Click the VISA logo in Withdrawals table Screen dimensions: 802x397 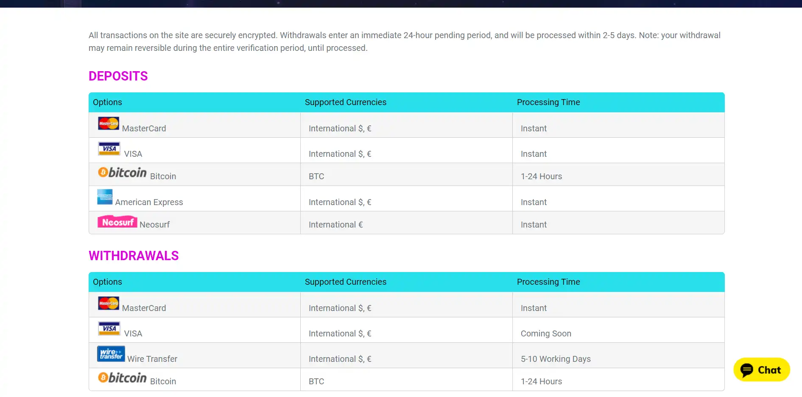click(109, 328)
